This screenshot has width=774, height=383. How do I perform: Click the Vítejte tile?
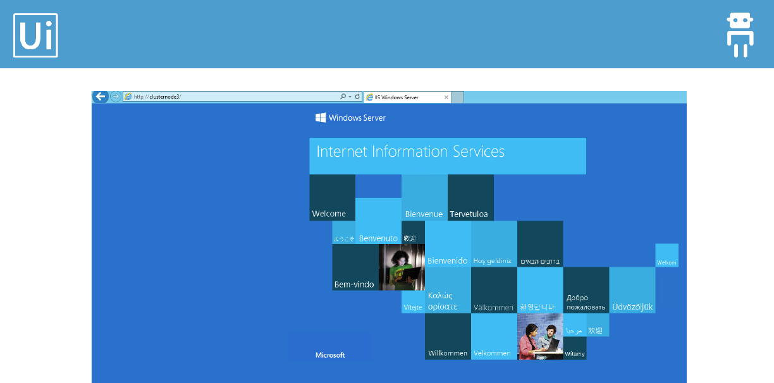pos(413,301)
